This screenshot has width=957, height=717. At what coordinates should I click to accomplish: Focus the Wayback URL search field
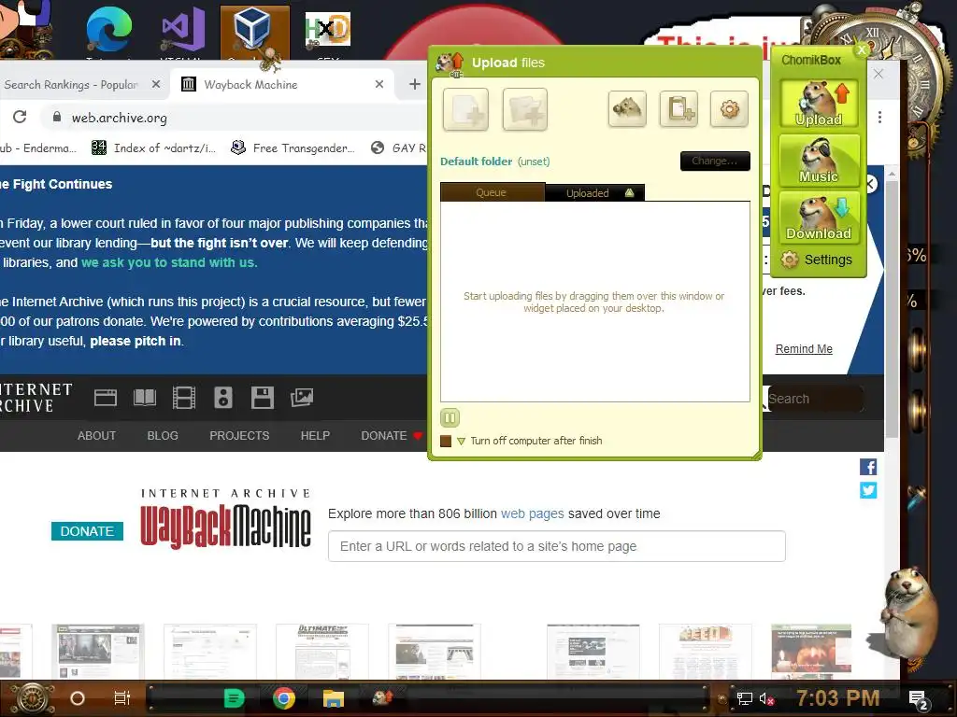coord(557,546)
